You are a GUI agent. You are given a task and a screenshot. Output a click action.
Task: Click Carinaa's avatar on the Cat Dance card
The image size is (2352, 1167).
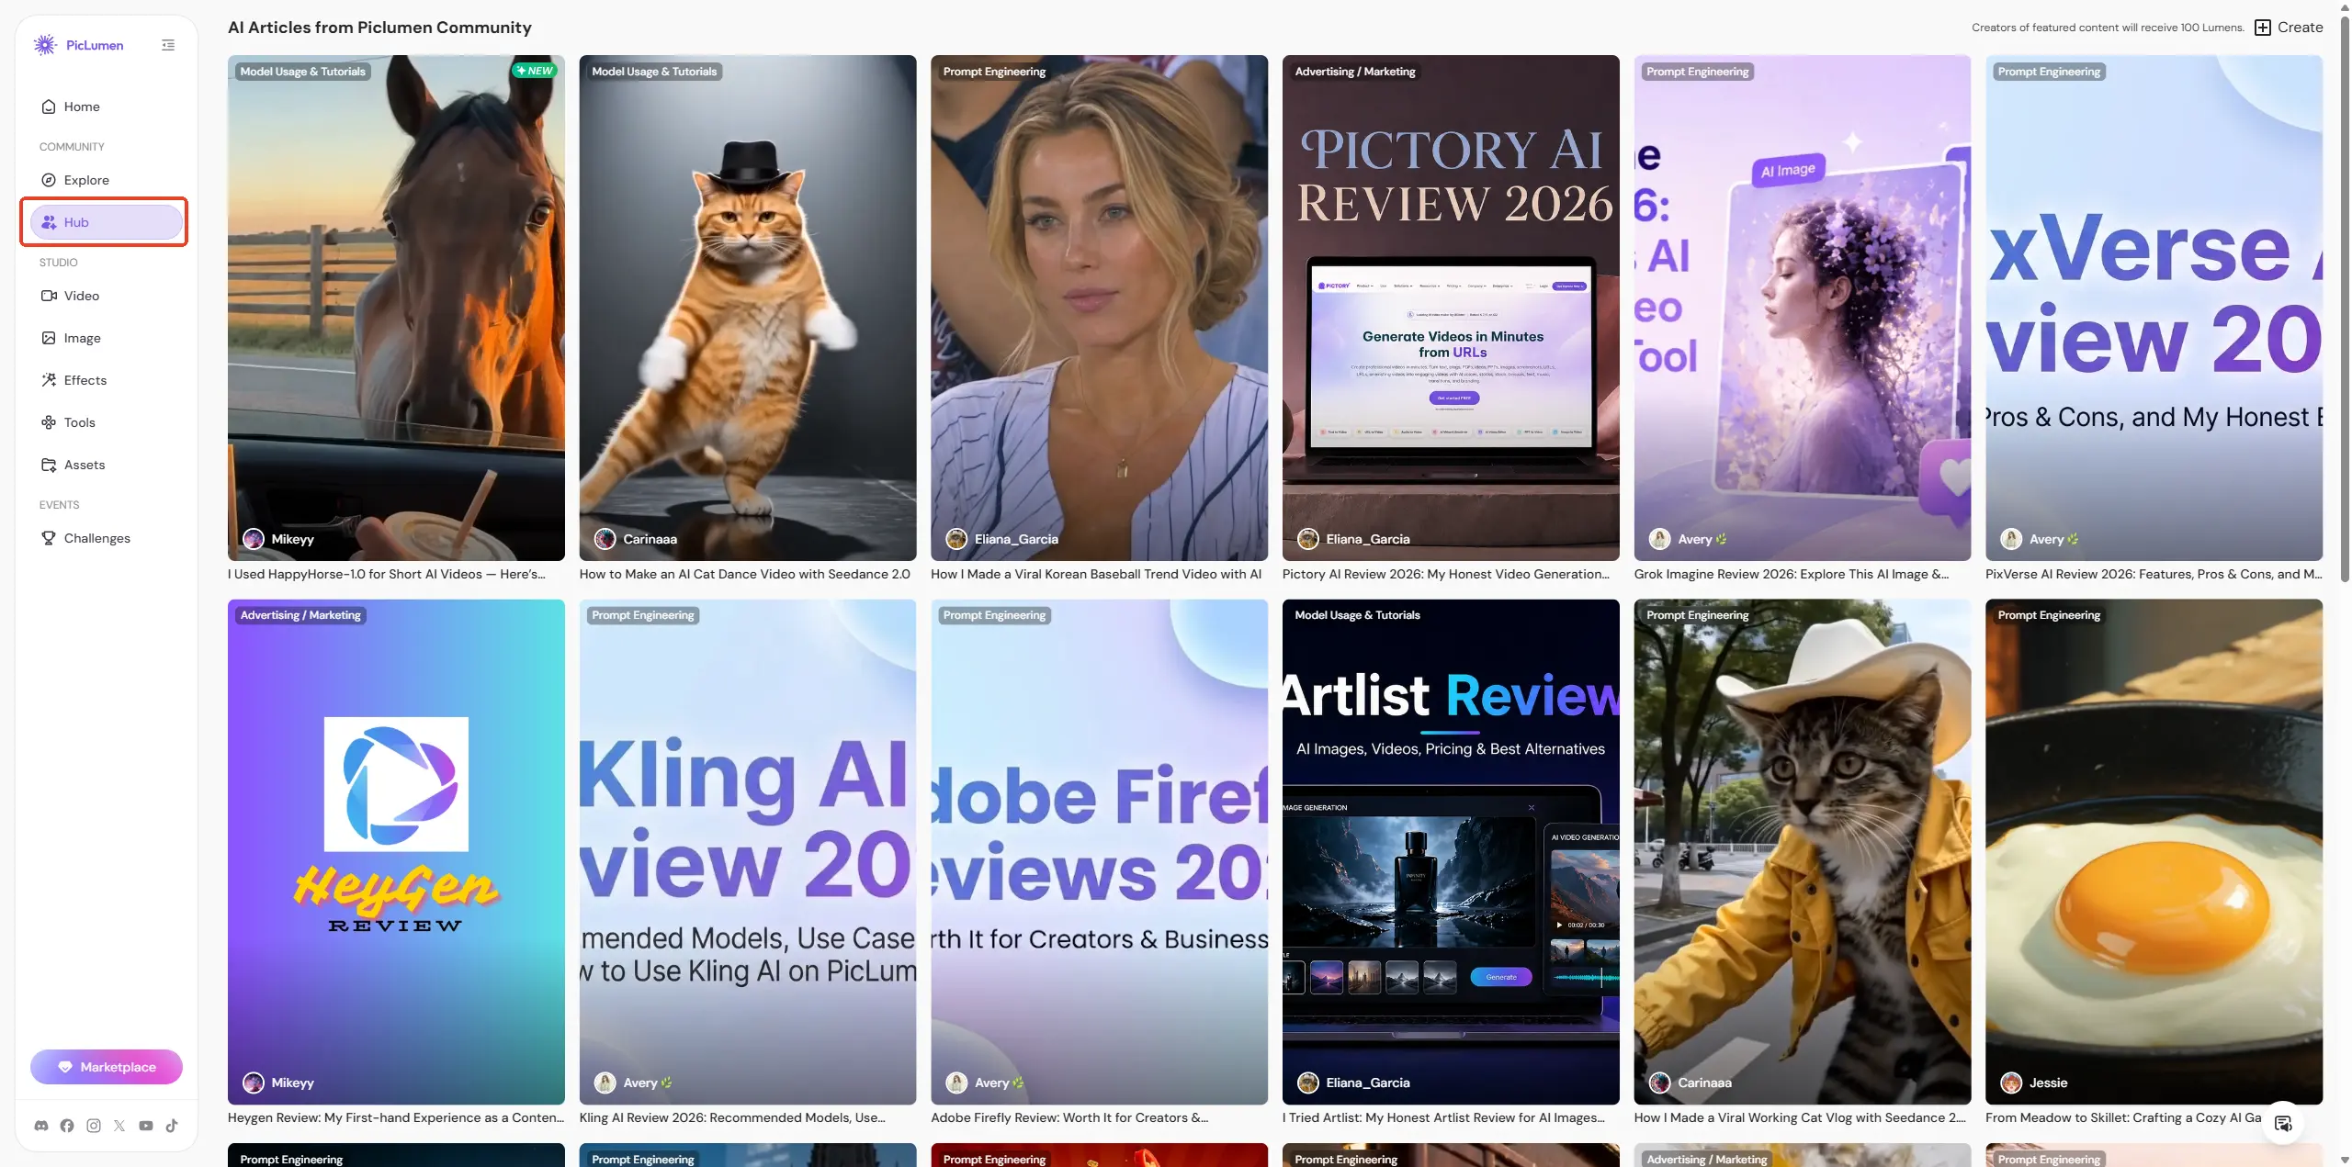[x=605, y=539]
